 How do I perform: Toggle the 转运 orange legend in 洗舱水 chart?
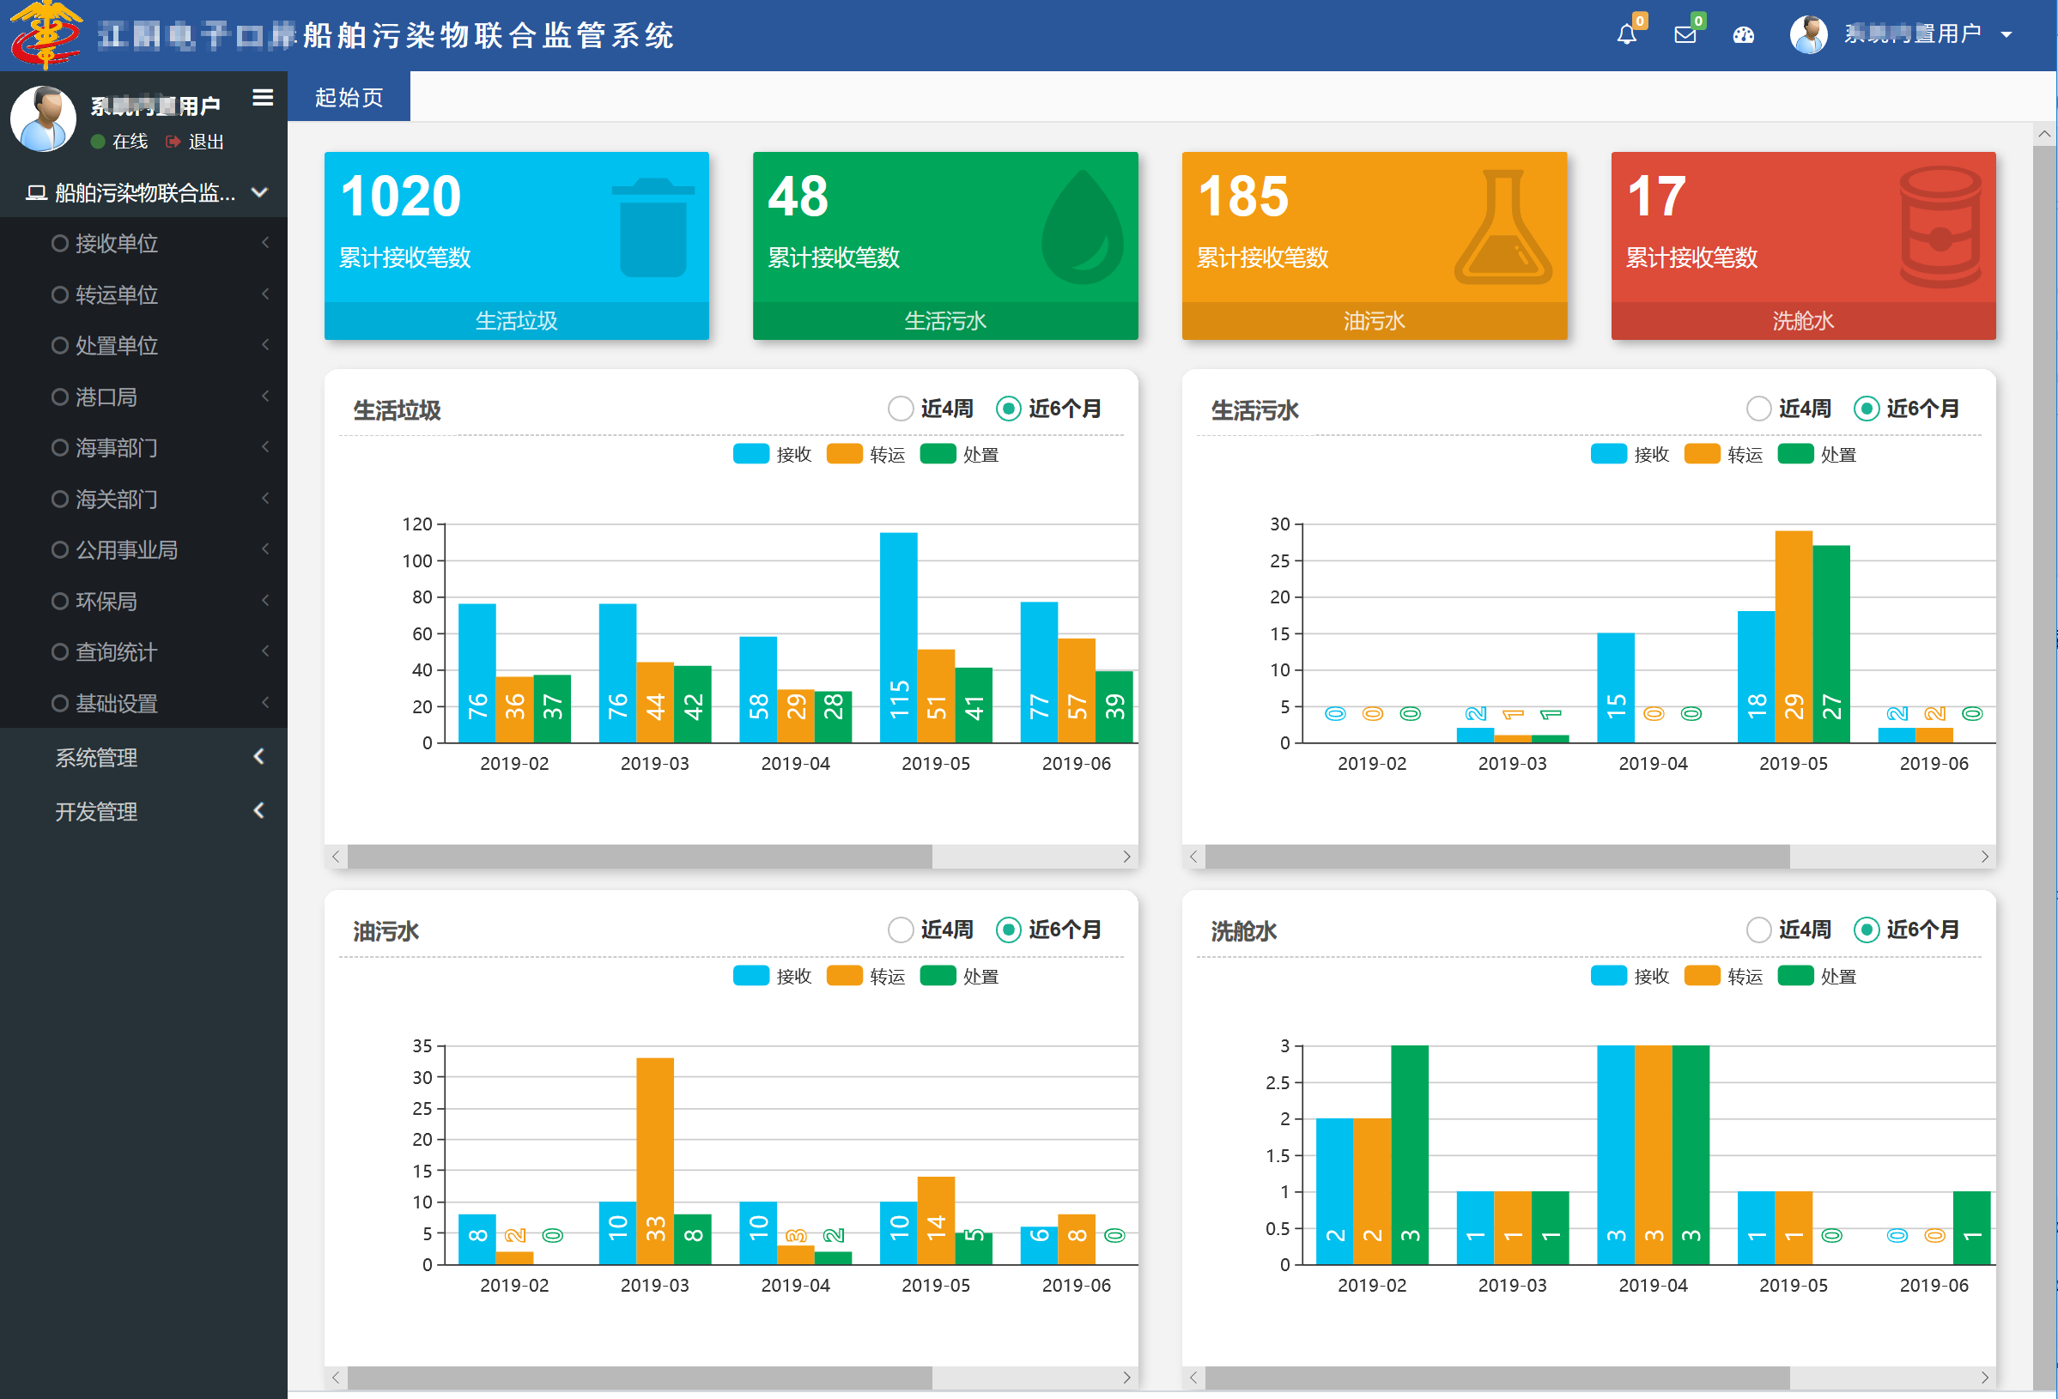point(1723,976)
